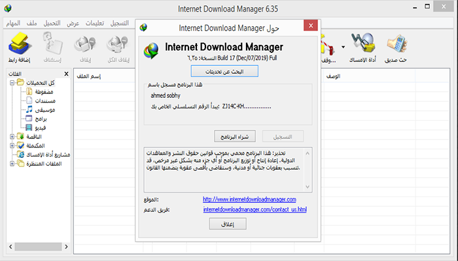Click right arrow of categories horizontal scrollbar
Screen dimensions: 458x261
click(66, 247)
